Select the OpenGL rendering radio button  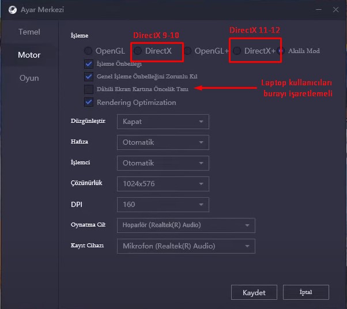point(88,51)
